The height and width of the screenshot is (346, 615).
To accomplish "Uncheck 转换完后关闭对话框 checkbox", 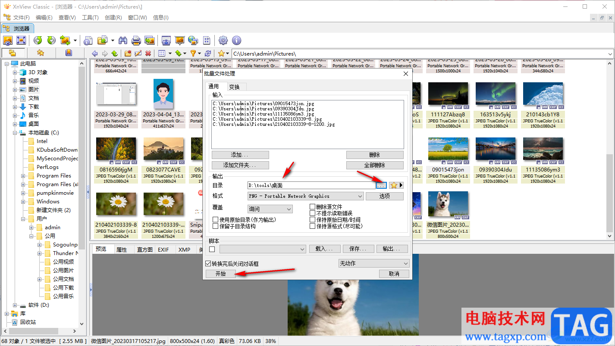I will (208, 264).
